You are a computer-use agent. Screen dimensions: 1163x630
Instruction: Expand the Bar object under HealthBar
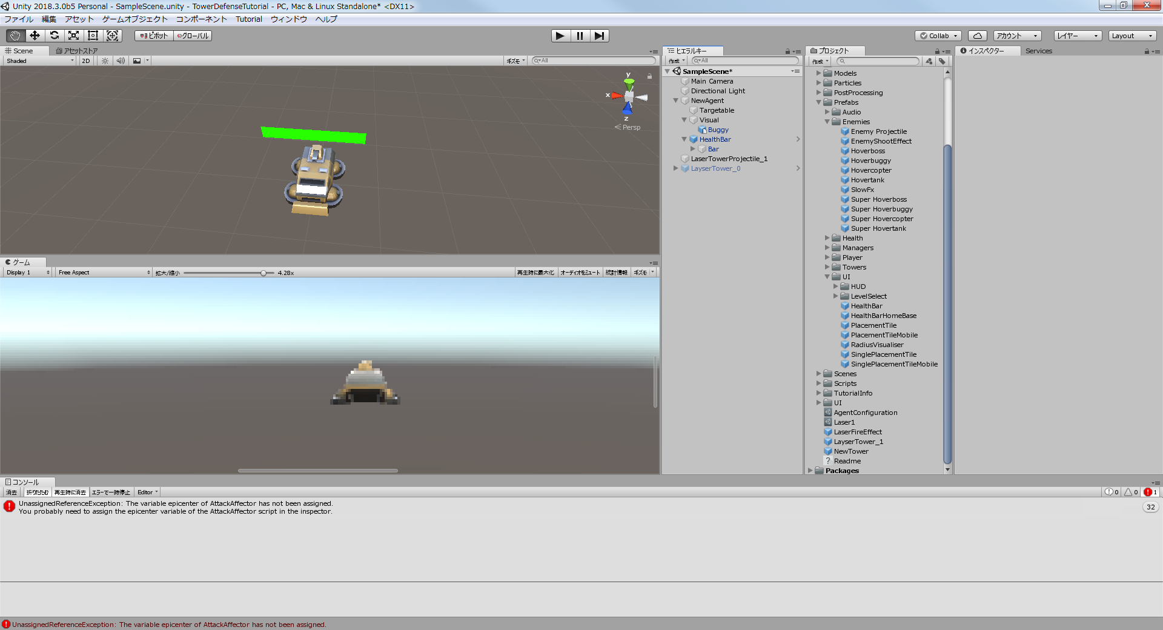pyautogui.click(x=692, y=149)
